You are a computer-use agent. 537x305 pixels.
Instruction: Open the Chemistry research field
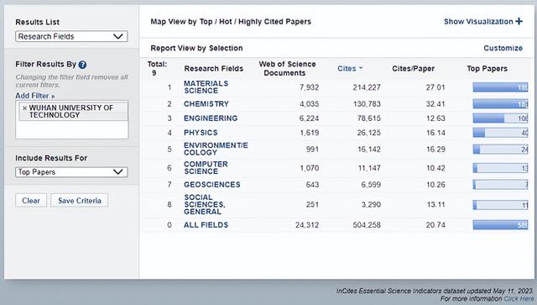[x=206, y=104]
